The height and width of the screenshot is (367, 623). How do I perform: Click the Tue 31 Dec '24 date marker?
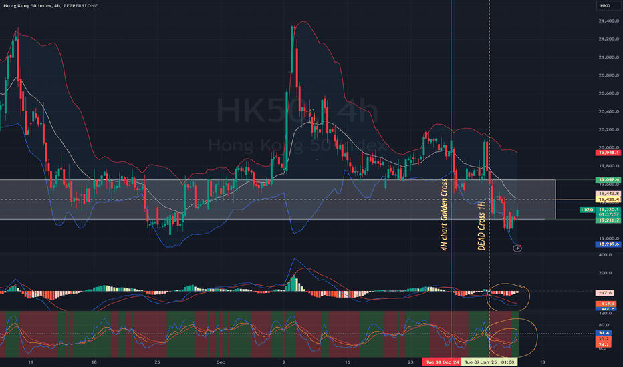(442, 362)
